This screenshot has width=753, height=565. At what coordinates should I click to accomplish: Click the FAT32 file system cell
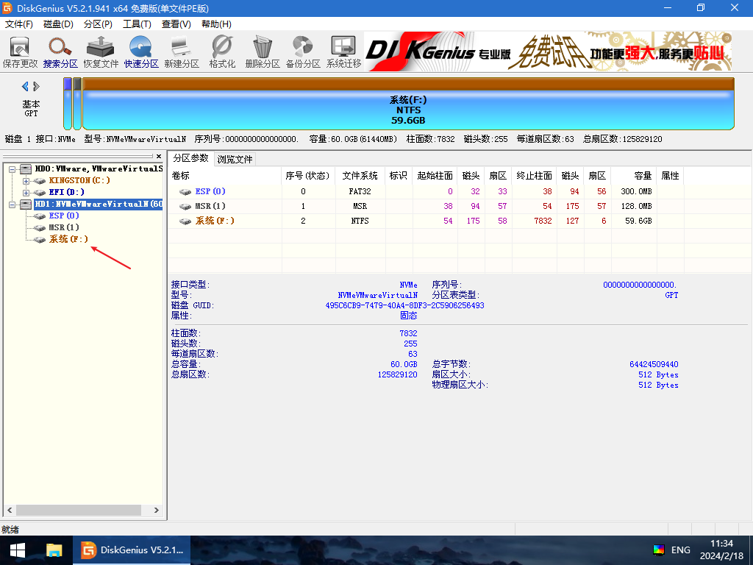pos(360,191)
